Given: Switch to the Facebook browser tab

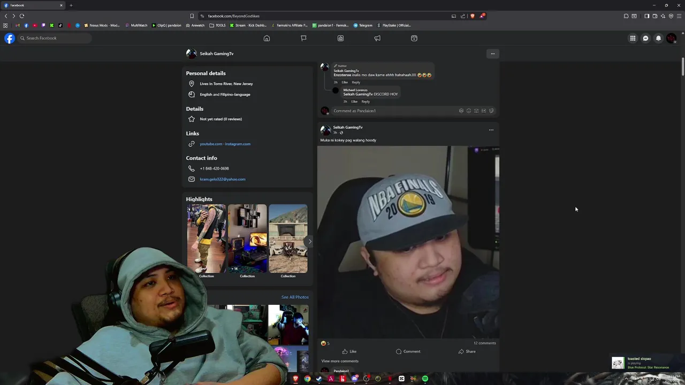Looking at the screenshot, I should [x=33, y=5].
